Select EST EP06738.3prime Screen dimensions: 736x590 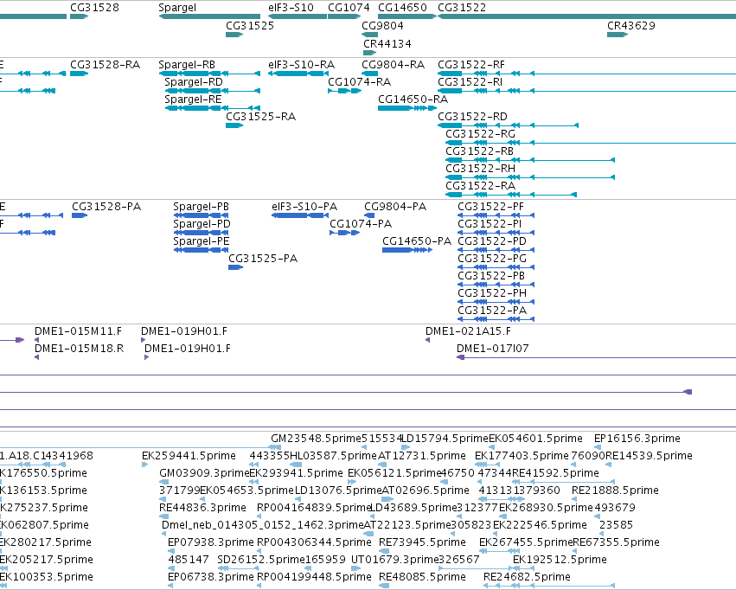click(170, 586)
